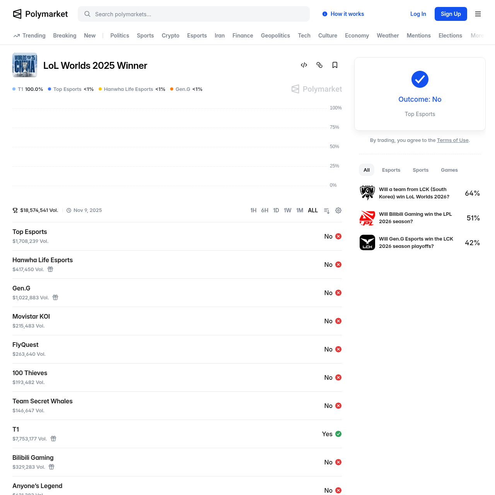The height and width of the screenshot is (495, 495).
Task: Click the gift icon in Gen.G row
Action: click(55, 297)
